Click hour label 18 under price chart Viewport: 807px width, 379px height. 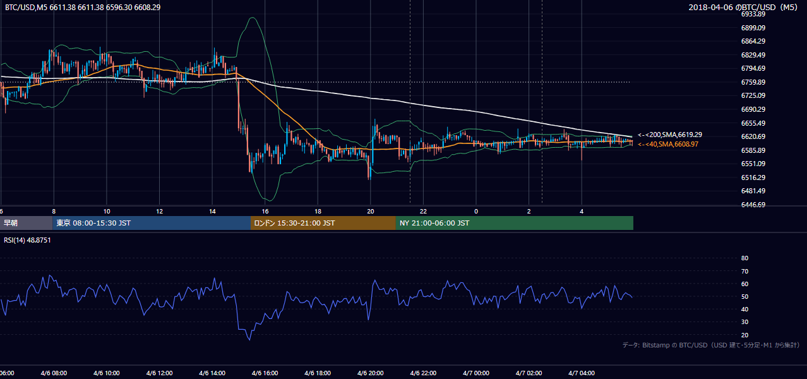pyautogui.click(x=318, y=211)
